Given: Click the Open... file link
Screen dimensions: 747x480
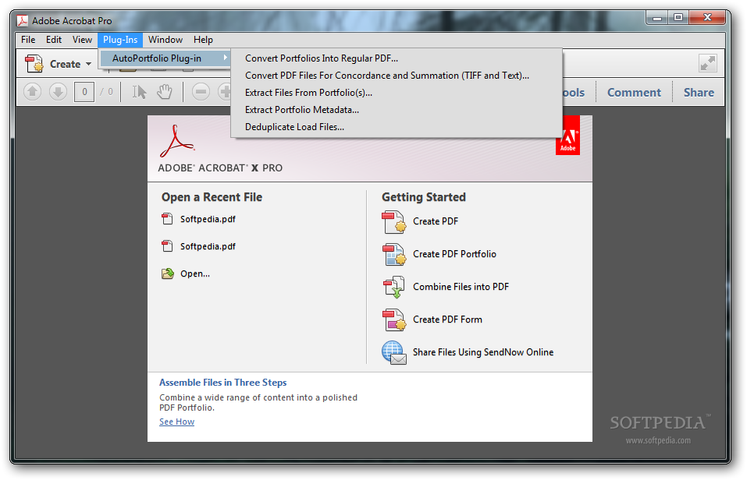Looking at the screenshot, I should 195,274.
